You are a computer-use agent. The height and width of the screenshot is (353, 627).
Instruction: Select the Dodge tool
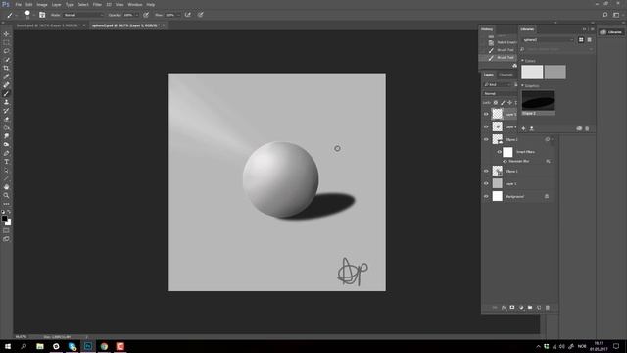coord(6,144)
